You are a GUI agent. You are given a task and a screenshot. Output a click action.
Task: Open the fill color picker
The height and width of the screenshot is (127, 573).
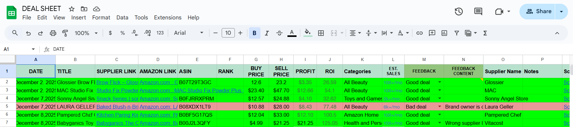308,33
